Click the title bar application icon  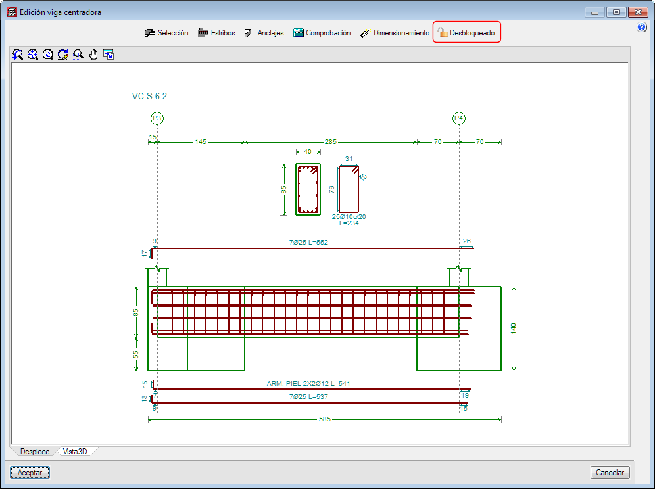(12, 12)
